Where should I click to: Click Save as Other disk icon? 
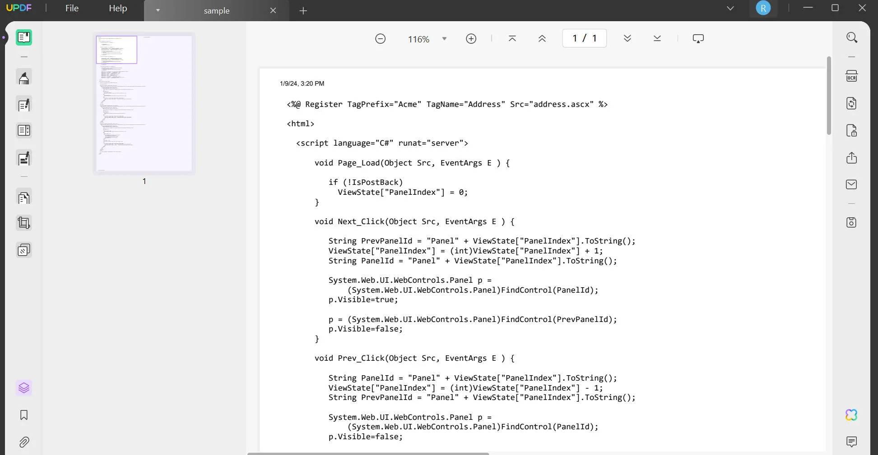tap(851, 222)
